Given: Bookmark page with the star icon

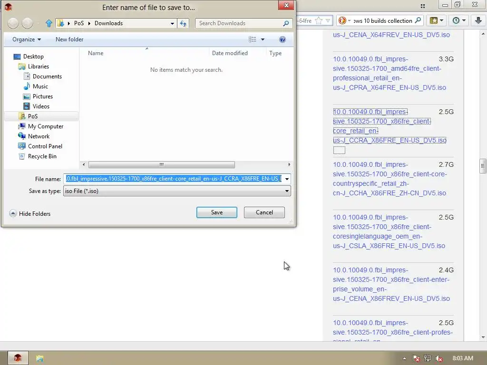Looking at the screenshot, I should tap(318, 20).
